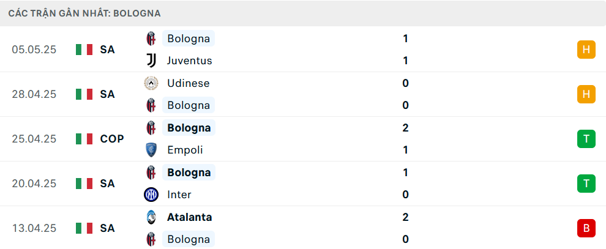Click the Empoli club crest icon

point(151,150)
